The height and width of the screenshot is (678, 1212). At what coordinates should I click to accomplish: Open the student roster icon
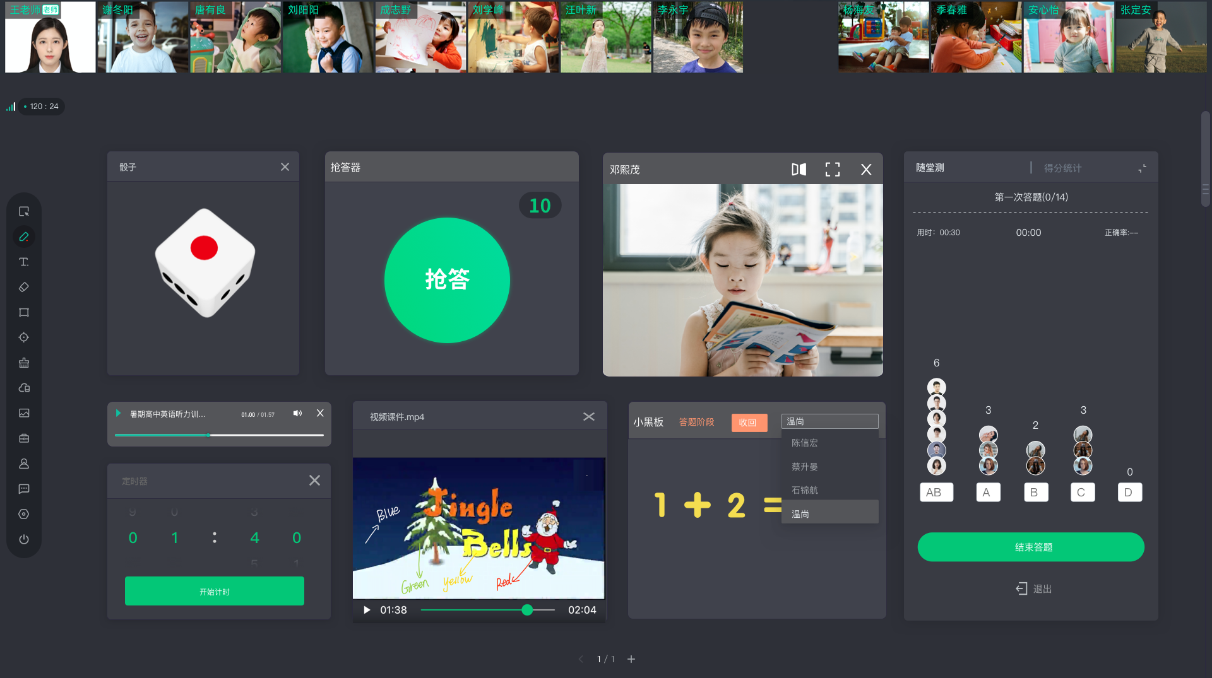(24, 464)
